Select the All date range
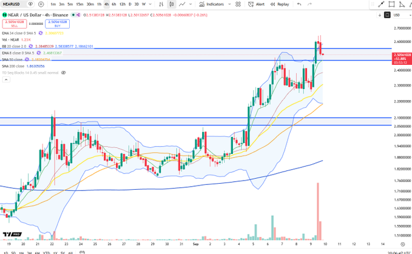The image size is (412, 254). [x=70, y=253]
